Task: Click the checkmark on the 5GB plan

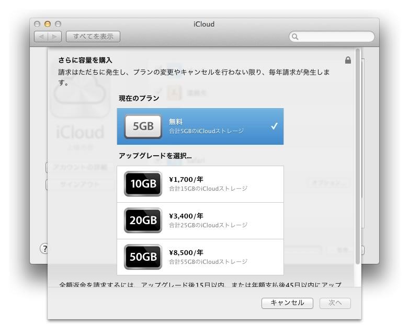Action: (x=274, y=126)
